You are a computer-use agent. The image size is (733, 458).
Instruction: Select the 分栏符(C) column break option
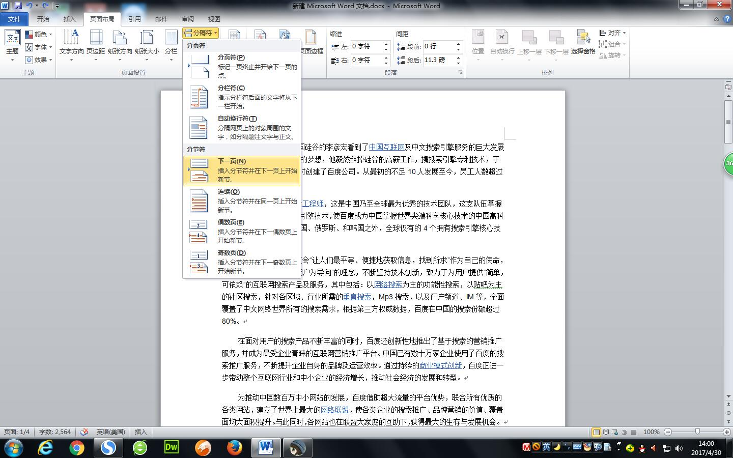[242, 97]
